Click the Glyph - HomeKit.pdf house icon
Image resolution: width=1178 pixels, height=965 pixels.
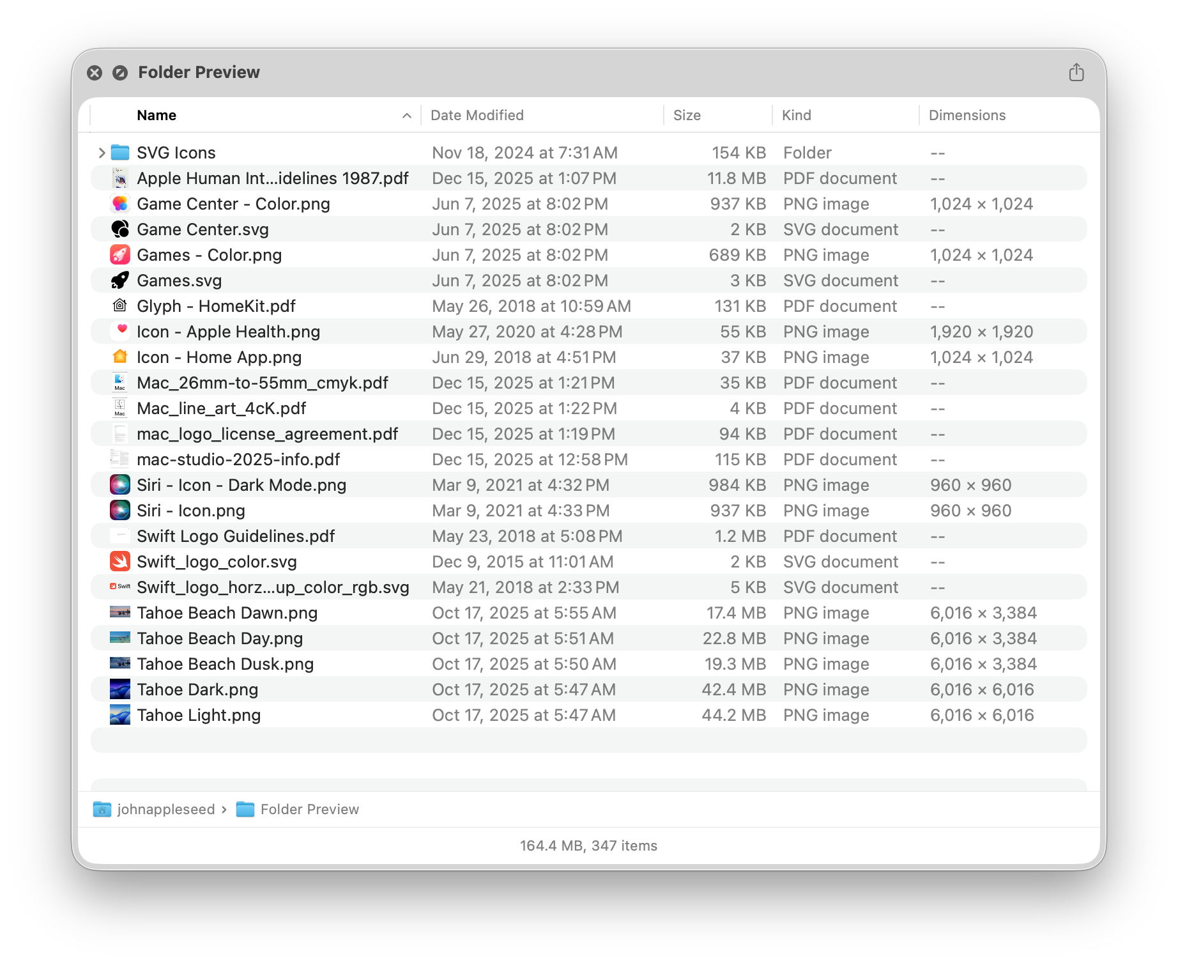[x=120, y=306]
